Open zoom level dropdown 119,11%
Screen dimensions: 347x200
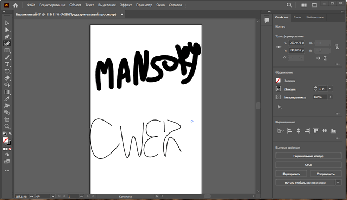click(31, 196)
